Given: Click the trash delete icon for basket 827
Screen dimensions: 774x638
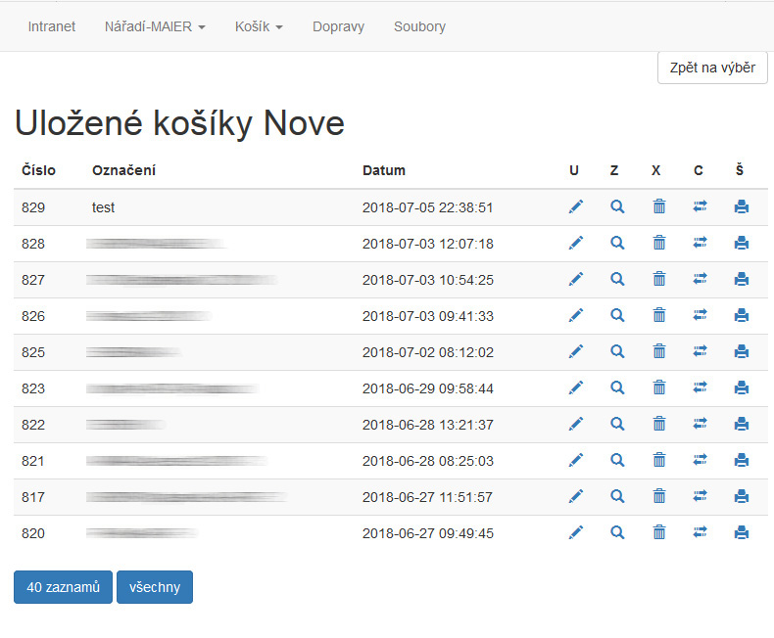Looking at the screenshot, I should tap(659, 280).
